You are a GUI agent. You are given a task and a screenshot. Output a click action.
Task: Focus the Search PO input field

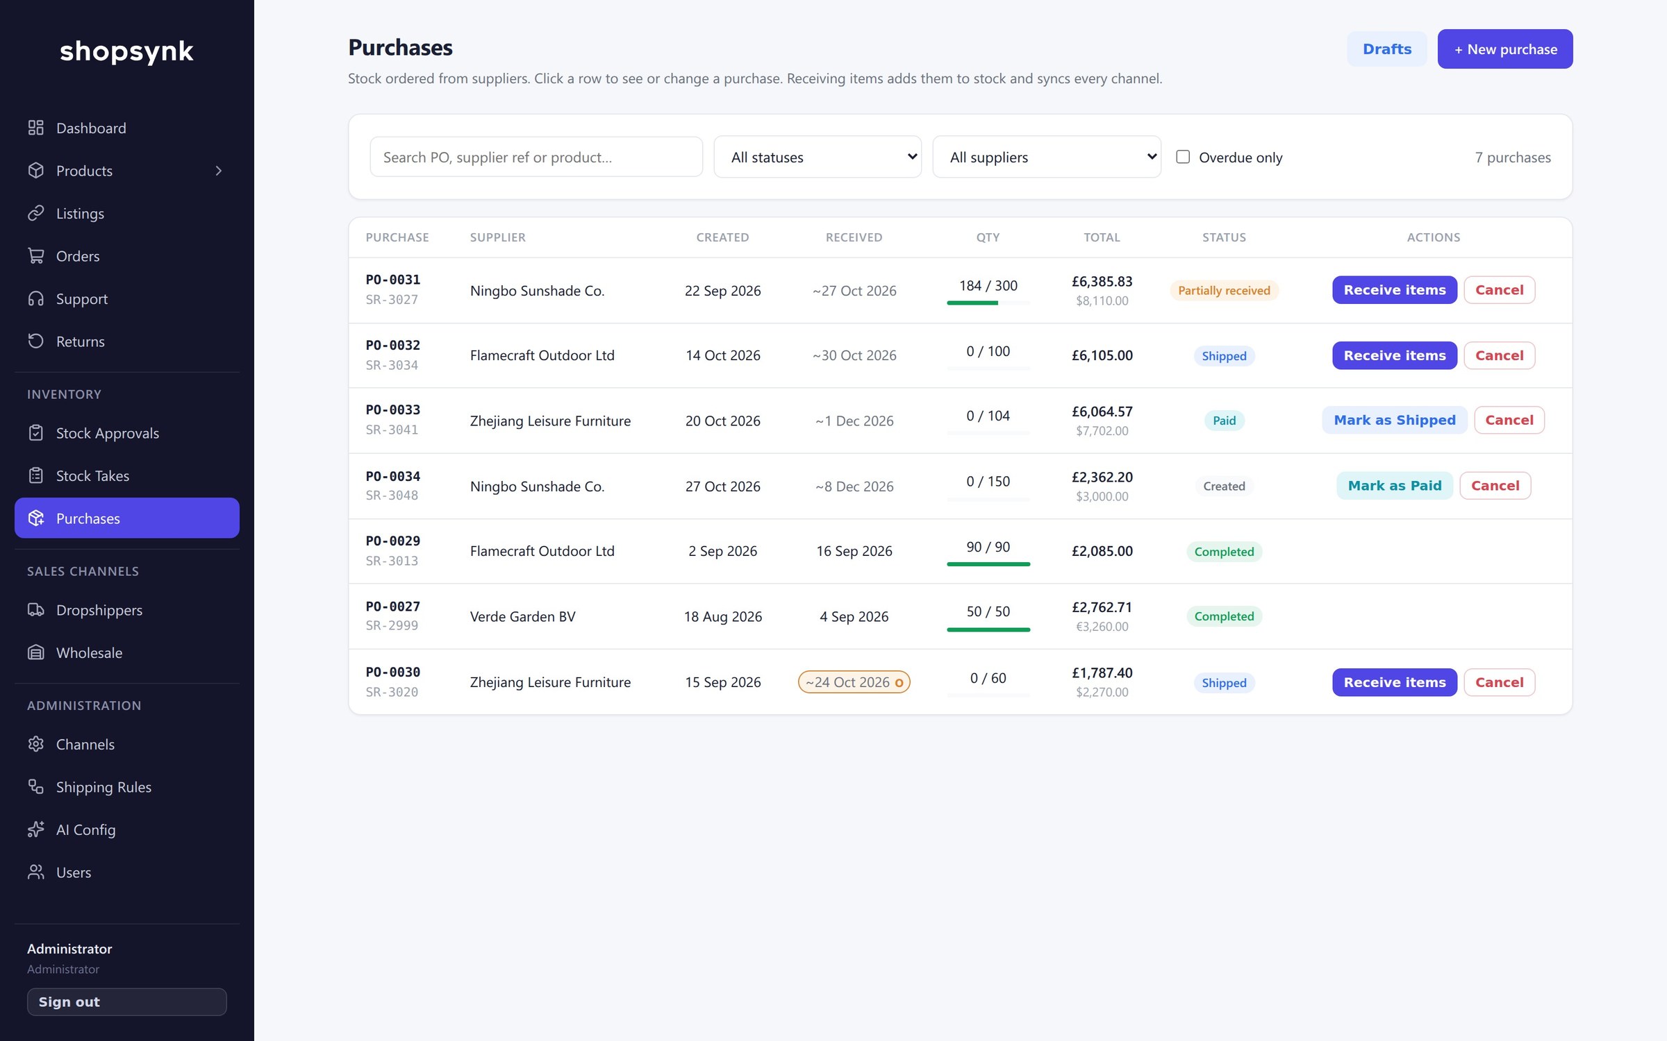coord(536,157)
